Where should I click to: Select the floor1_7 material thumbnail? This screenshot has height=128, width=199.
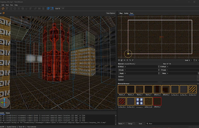(x=148, y=89)
